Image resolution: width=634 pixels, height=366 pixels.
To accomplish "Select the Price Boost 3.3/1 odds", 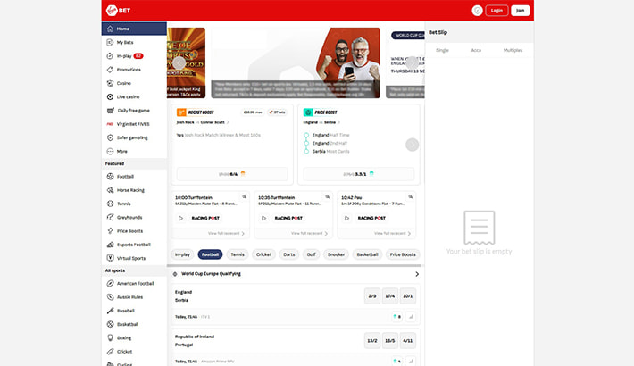I will [x=359, y=174].
